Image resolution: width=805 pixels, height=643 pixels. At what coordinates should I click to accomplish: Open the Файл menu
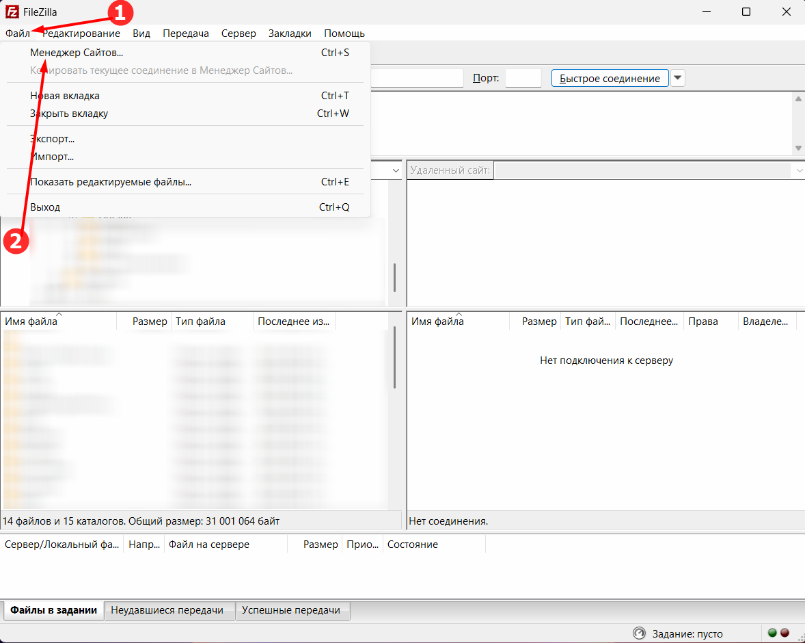coord(18,34)
